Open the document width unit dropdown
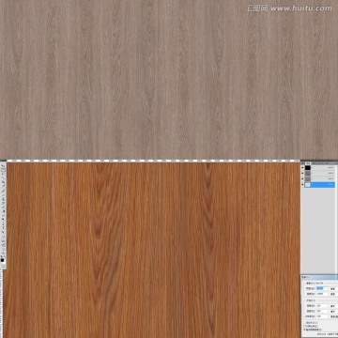This screenshot has height=338, width=338. (334, 306)
